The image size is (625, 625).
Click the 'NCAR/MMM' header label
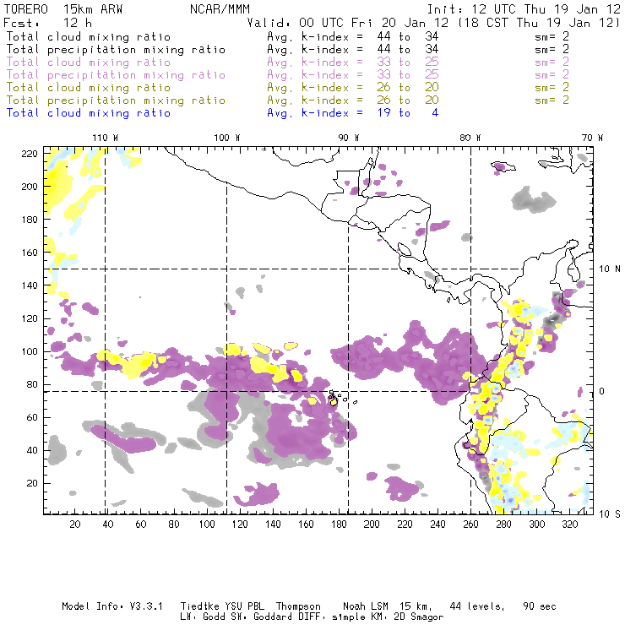click(x=220, y=9)
